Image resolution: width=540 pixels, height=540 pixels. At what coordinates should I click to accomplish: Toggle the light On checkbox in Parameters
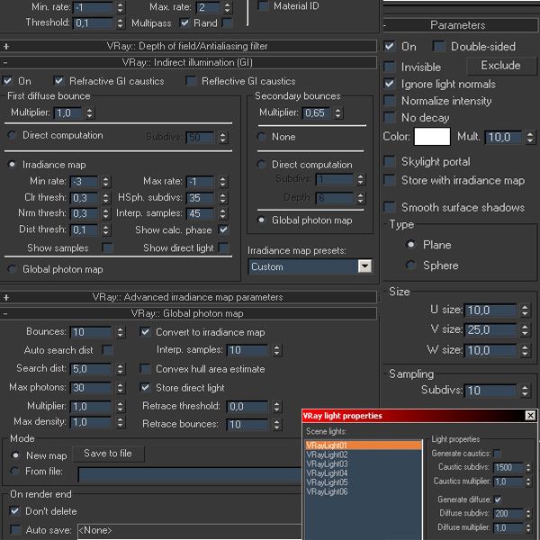pyautogui.click(x=390, y=46)
